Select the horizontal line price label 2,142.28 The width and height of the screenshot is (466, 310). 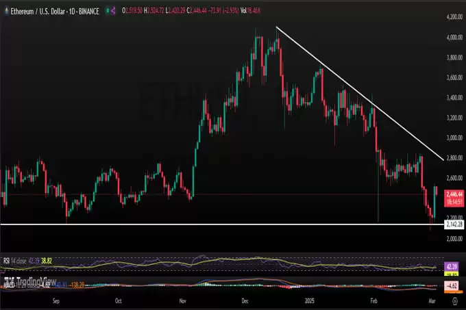(x=454, y=224)
